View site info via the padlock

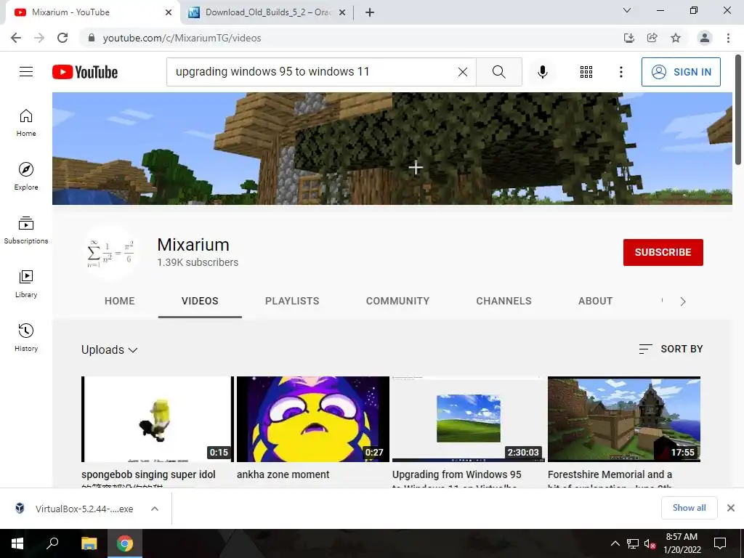tap(92, 38)
